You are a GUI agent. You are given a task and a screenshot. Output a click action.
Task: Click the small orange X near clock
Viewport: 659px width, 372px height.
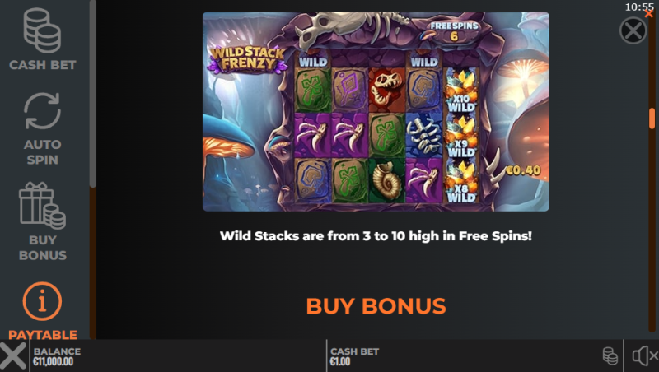pyautogui.click(x=649, y=14)
